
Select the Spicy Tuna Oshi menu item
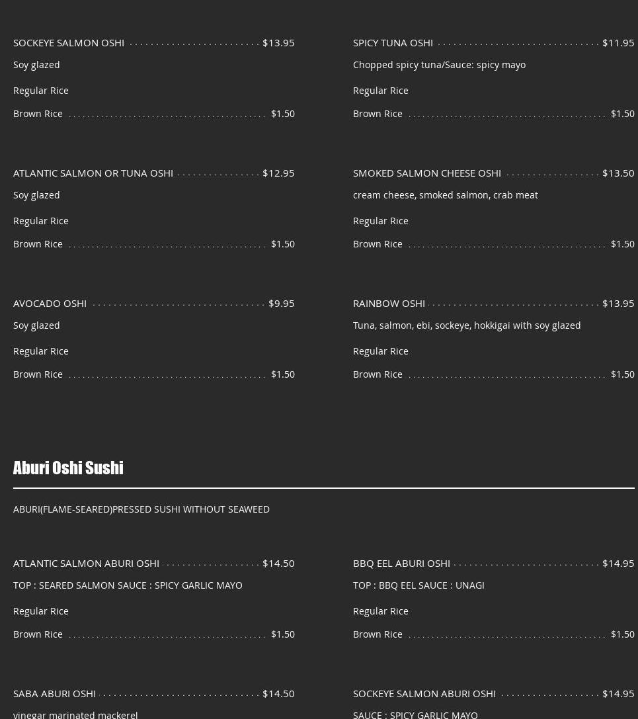pyautogui.click(x=393, y=42)
